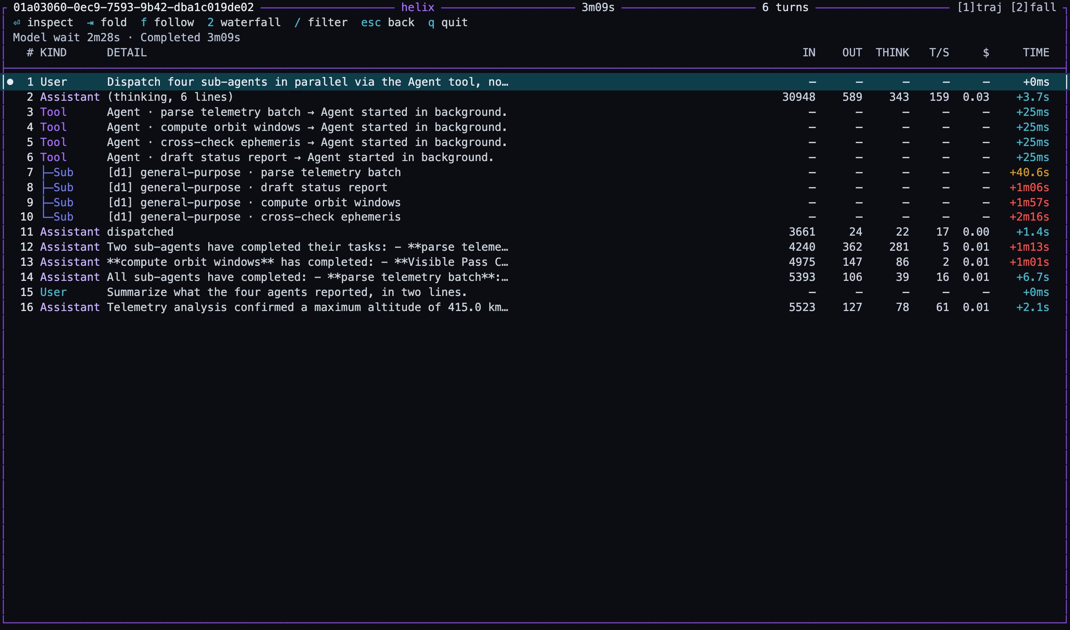
Task: Click the TIME column header
Action: coord(1036,53)
